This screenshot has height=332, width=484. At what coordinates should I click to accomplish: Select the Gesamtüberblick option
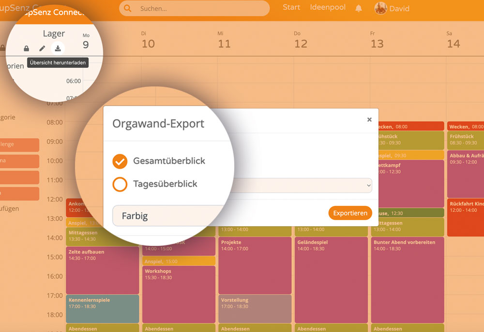pos(120,161)
